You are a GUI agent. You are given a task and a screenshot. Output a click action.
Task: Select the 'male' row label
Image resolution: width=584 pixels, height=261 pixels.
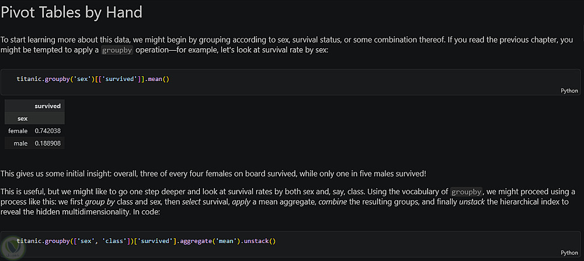20,143
